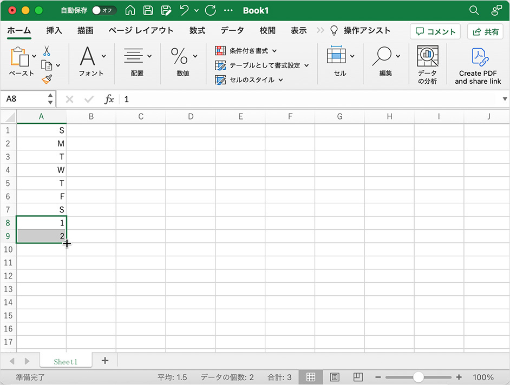
Task: Open the Home icon in title bar
Action: tap(130, 10)
